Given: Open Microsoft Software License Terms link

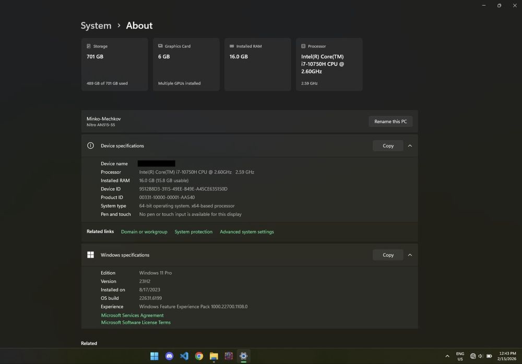Looking at the screenshot, I should (136, 322).
